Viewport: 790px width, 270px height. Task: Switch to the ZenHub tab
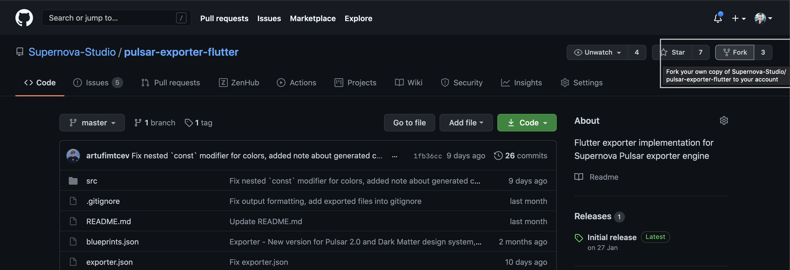click(x=239, y=83)
